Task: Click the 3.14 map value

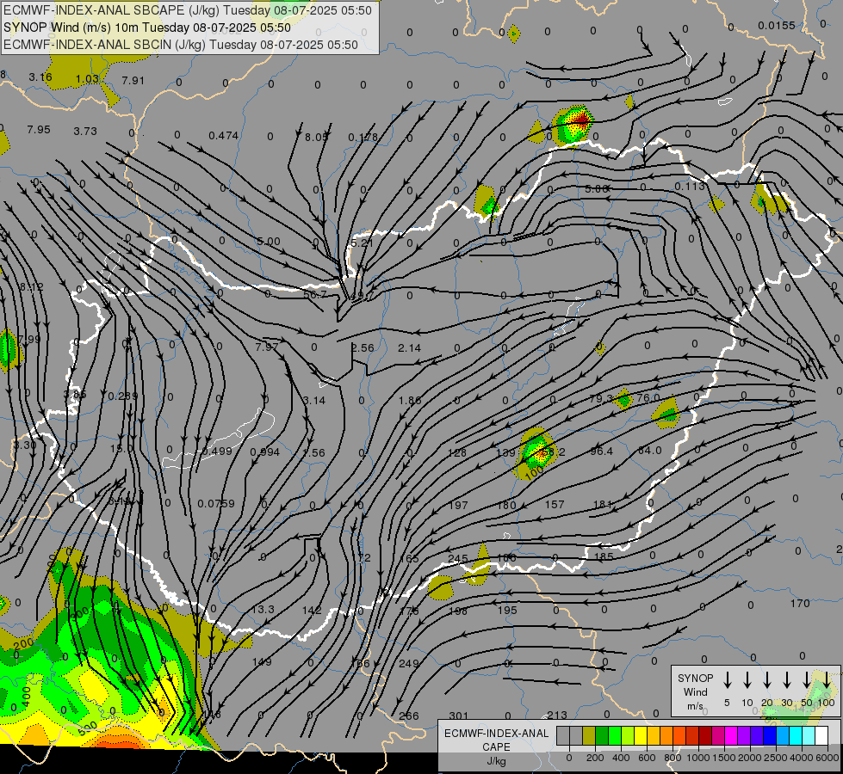Action: coord(314,400)
